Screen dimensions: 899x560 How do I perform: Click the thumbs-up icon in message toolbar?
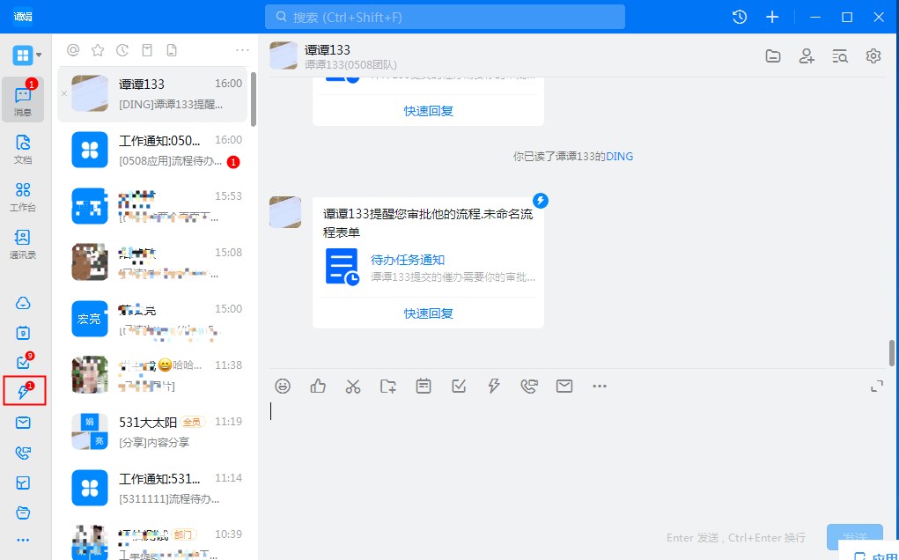318,386
